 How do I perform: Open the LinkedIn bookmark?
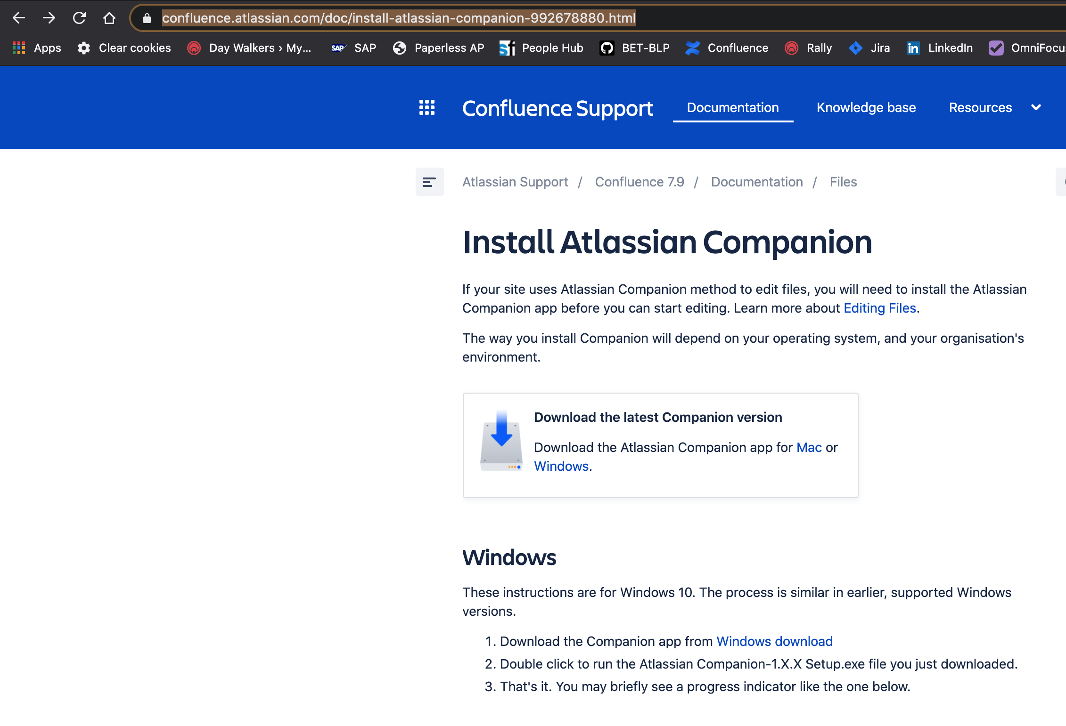(x=939, y=48)
